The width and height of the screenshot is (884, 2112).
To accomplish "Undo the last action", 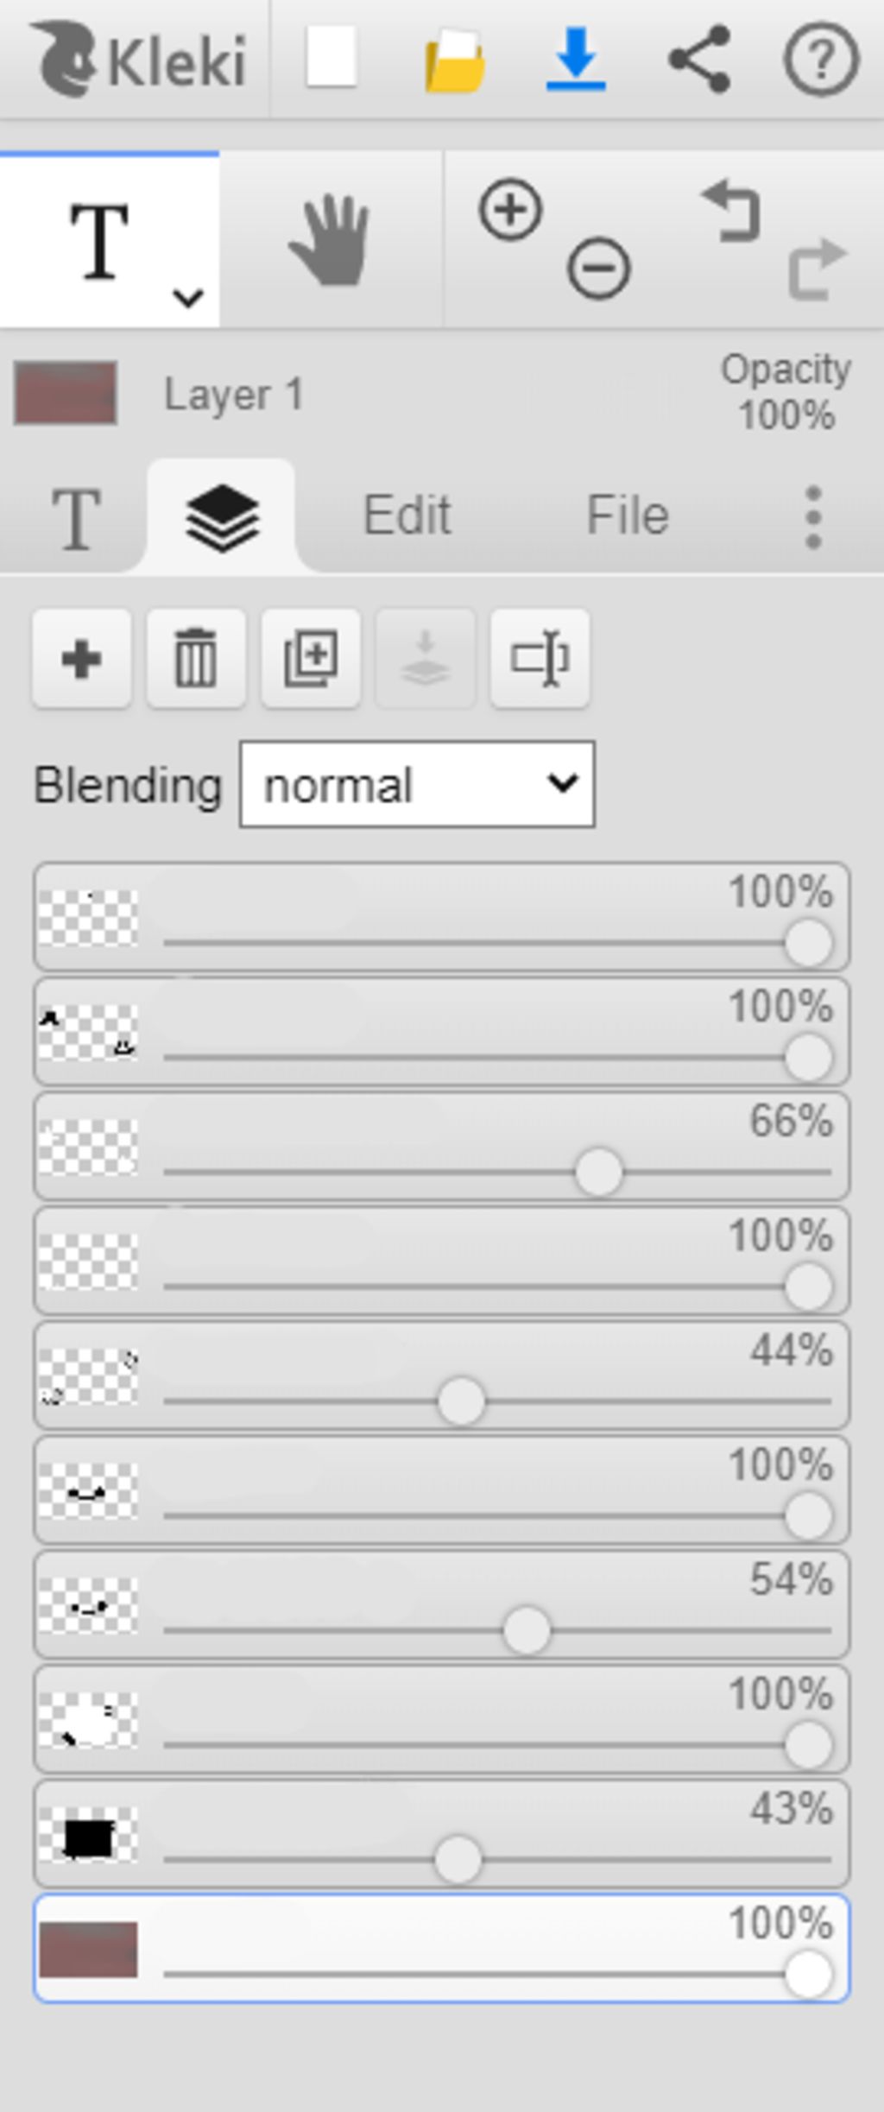I will pyautogui.click(x=732, y=211).
